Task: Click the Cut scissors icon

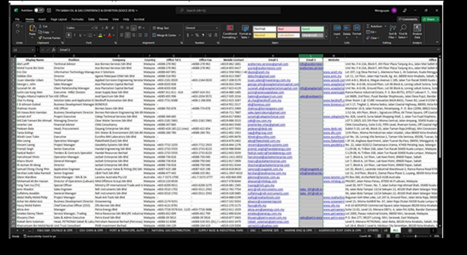Action: (x=40, y=26)
